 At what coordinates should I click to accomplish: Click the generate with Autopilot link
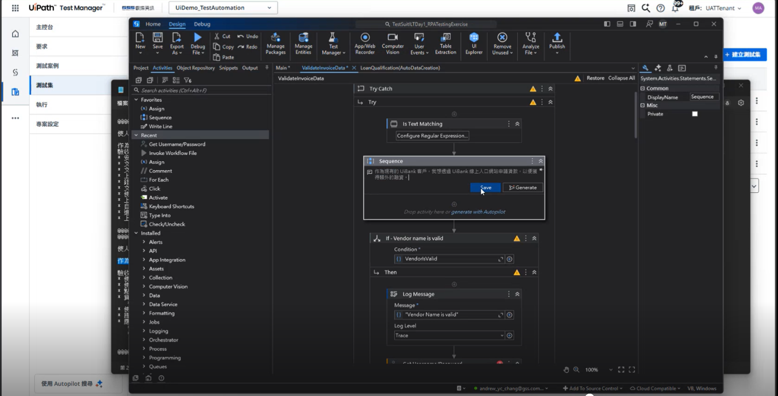click(x=478, y=212)
